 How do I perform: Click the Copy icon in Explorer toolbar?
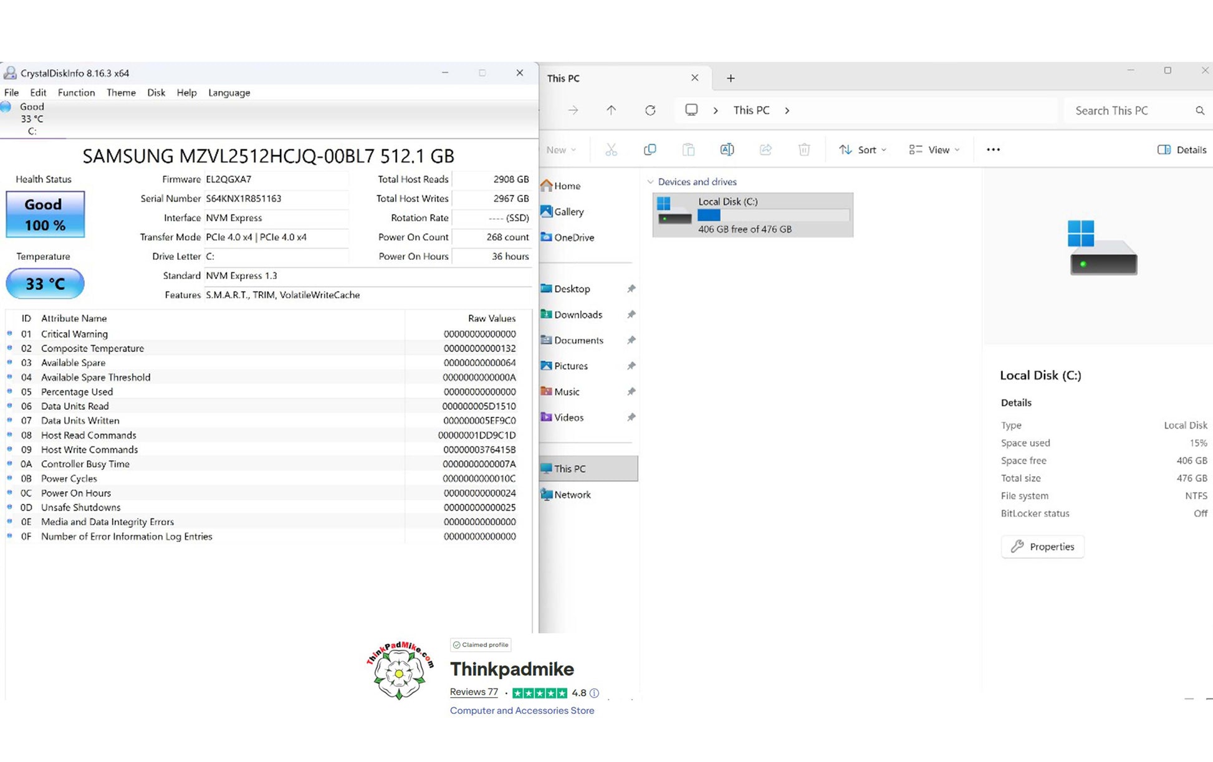click(650, 150)
